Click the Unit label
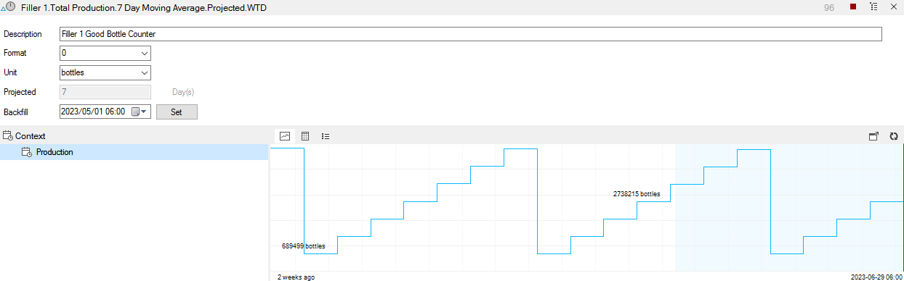This screenshot has height=281, width=904. point(10,72)
